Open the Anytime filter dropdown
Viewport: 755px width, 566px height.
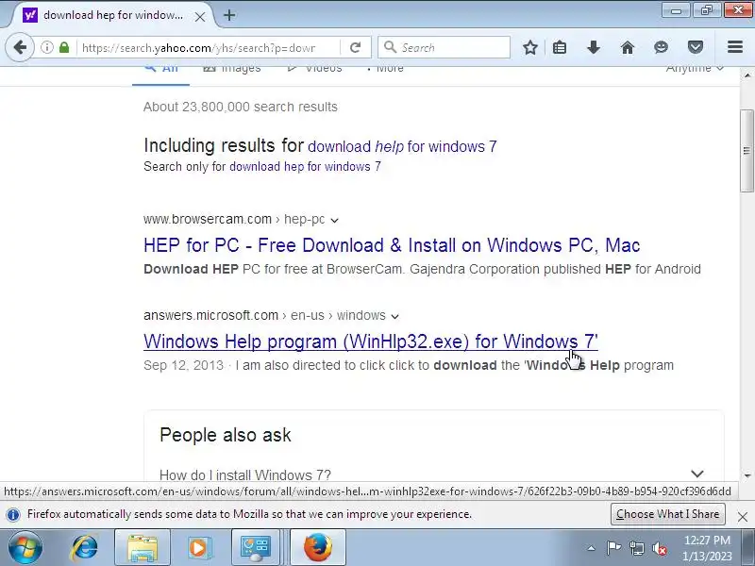(x=695, y=70)
